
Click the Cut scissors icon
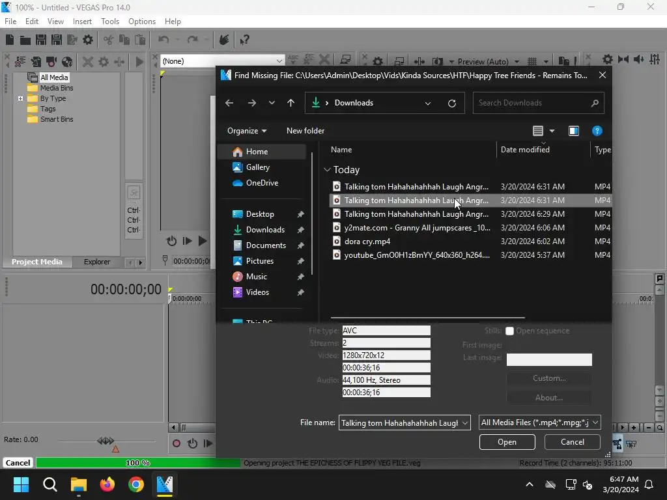[x=109, y=40]
